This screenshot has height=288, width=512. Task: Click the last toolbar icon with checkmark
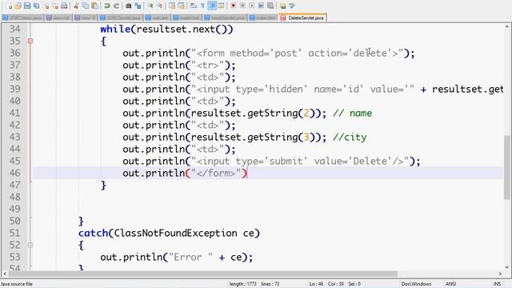292,6
